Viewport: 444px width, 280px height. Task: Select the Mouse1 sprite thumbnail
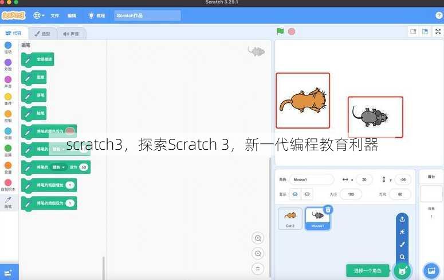coord(318,219)
